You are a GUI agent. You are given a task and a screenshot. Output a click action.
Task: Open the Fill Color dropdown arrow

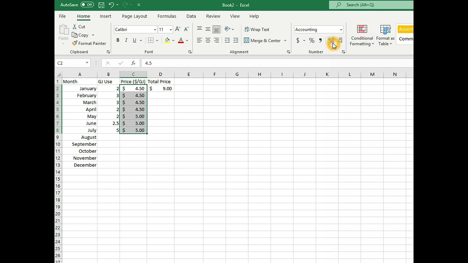point(173,41)
